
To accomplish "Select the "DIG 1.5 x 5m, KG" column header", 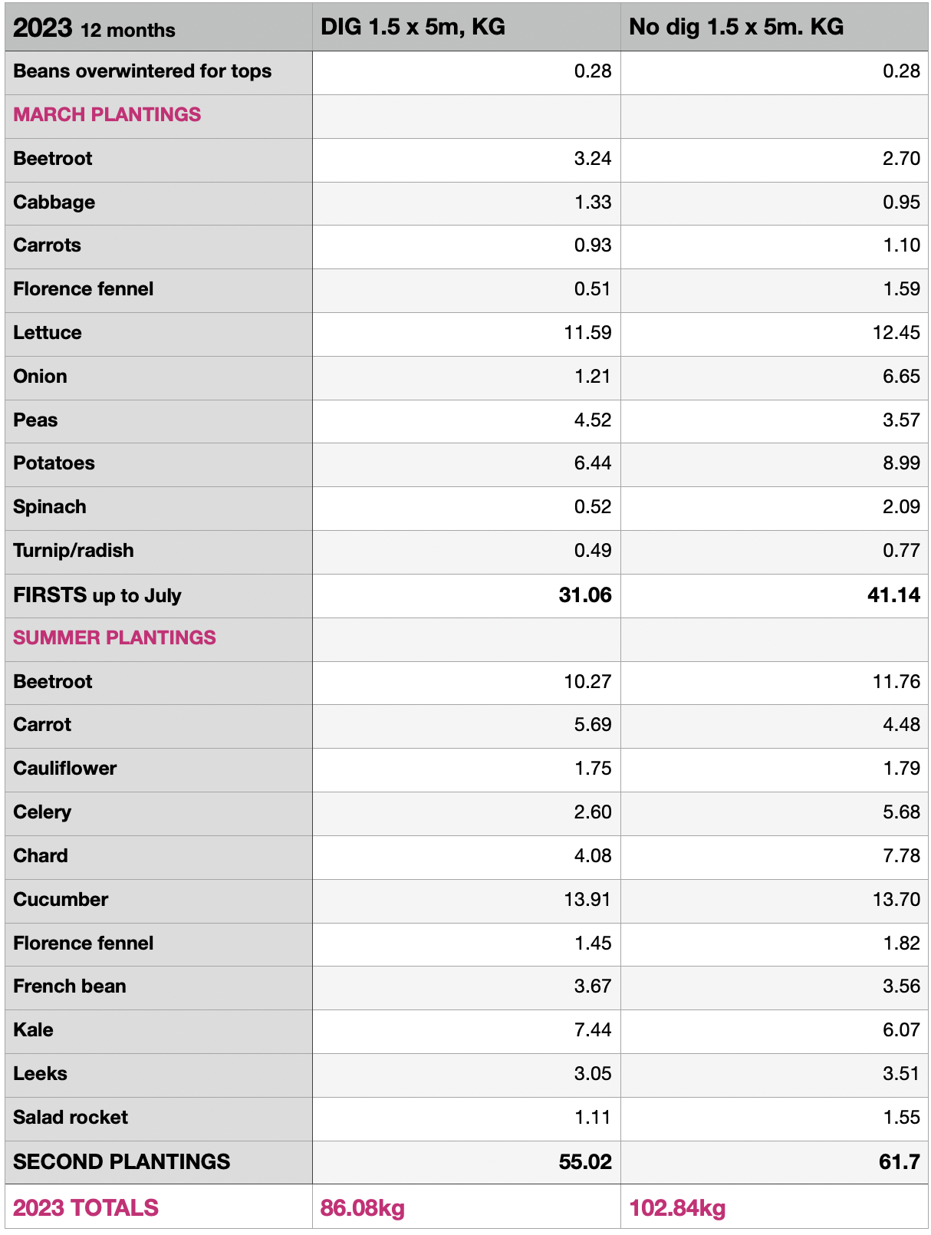I will click(413, 27).
